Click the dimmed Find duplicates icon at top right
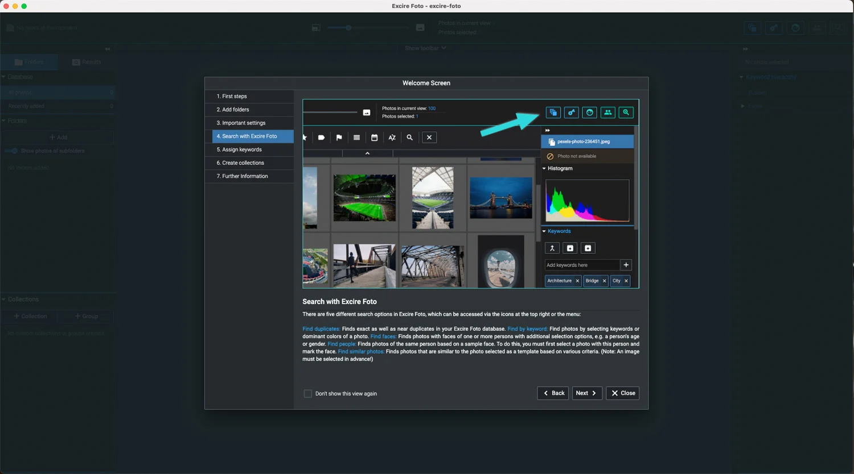 (x=752, y=28)
